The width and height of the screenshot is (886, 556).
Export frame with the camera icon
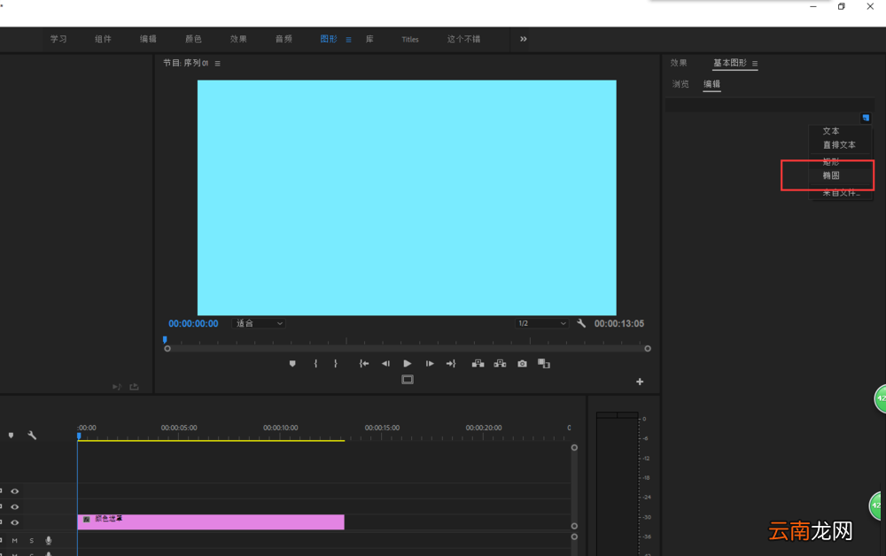point(522,364)
